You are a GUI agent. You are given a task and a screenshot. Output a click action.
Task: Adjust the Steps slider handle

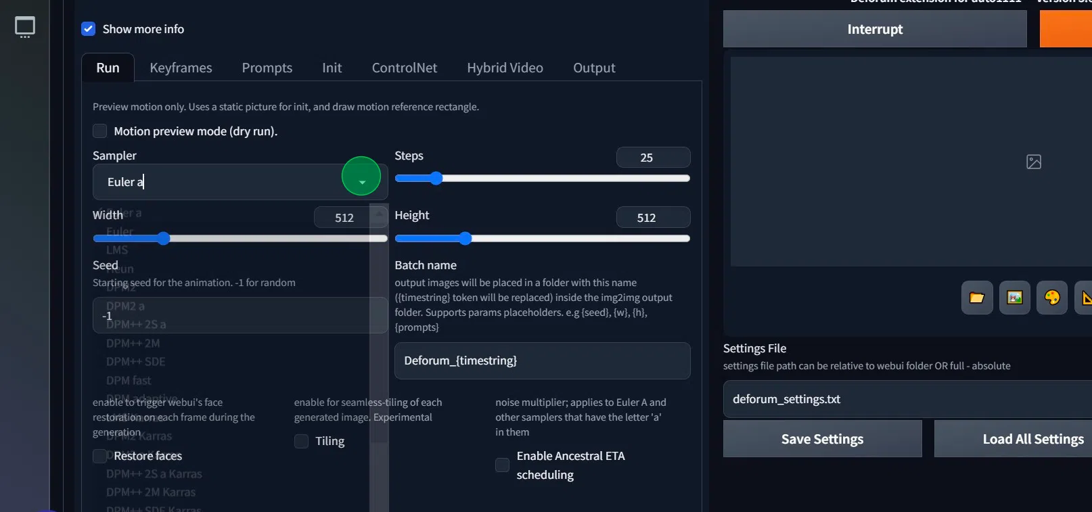pos(436,179)
